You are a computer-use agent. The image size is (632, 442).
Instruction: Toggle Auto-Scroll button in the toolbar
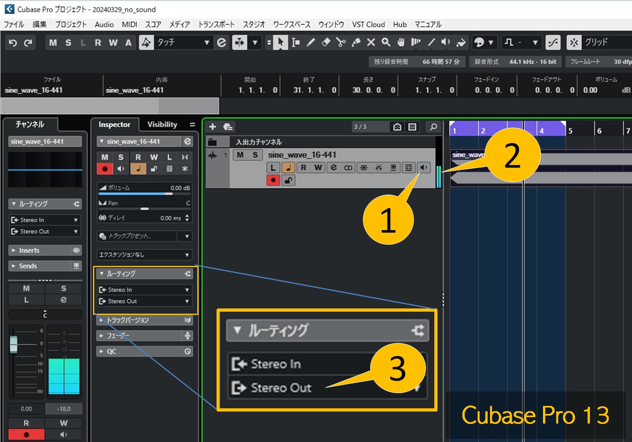pos(239,42)
